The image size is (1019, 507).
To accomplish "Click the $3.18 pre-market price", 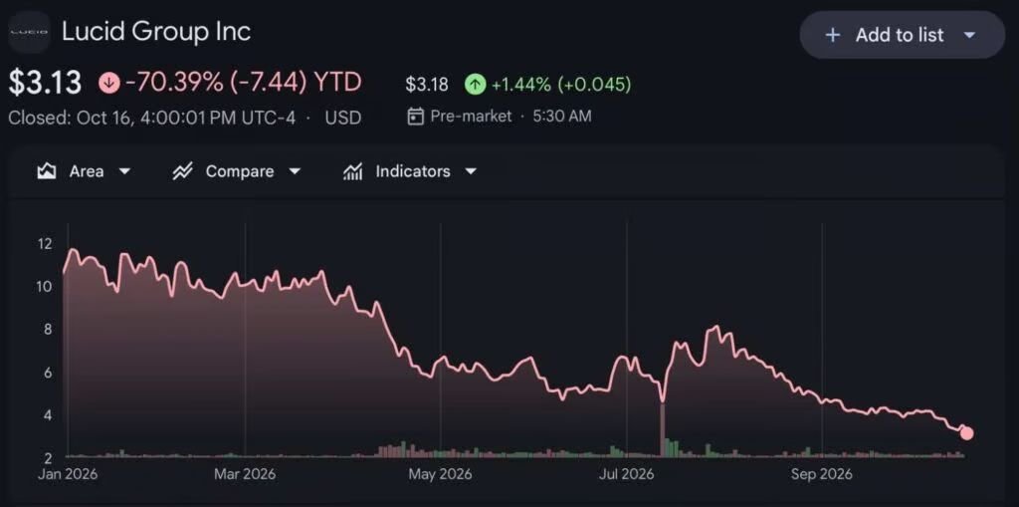I will point(426,85).
